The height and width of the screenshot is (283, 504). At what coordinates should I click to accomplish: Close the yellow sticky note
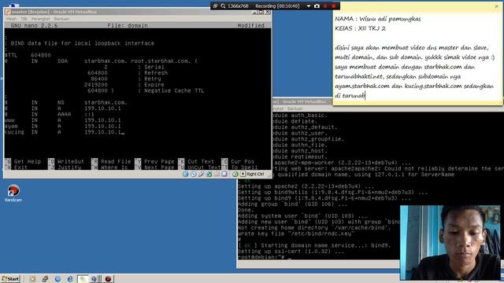pyautogui.click(x=497, y=6)
